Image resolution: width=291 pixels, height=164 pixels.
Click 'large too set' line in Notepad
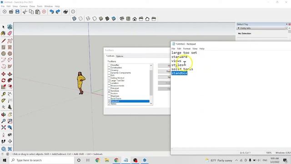[184, 53]
